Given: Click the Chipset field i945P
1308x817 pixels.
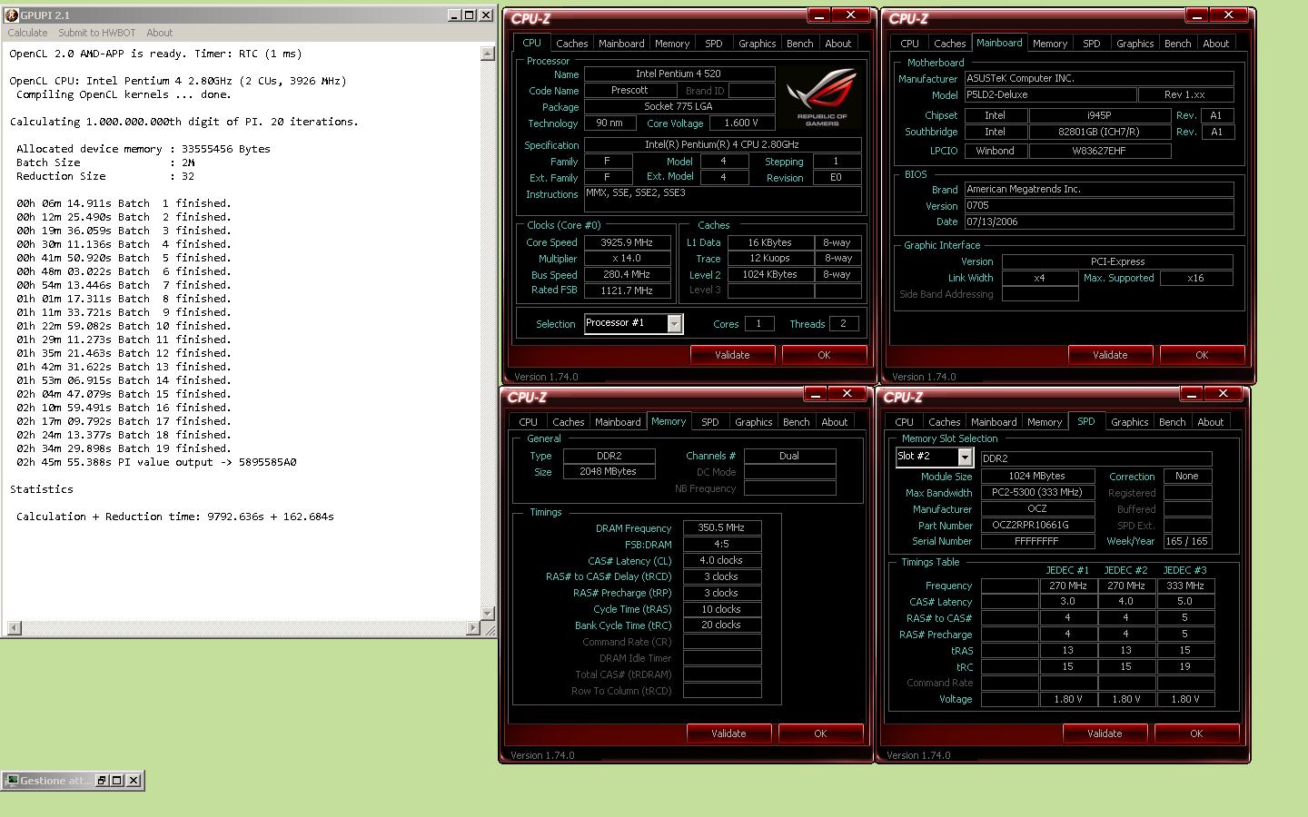Looking at the screenshot, I should click(1100, 115).
